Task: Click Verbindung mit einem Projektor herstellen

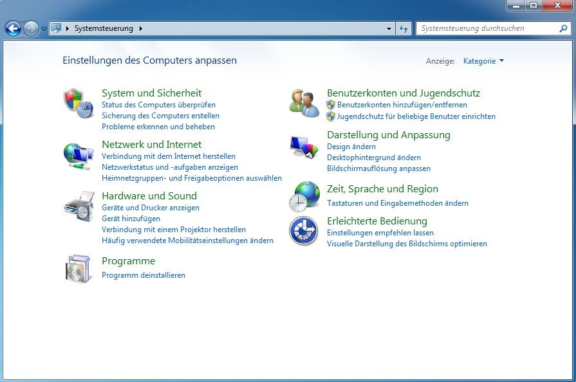Action: (x=173, y=230)
